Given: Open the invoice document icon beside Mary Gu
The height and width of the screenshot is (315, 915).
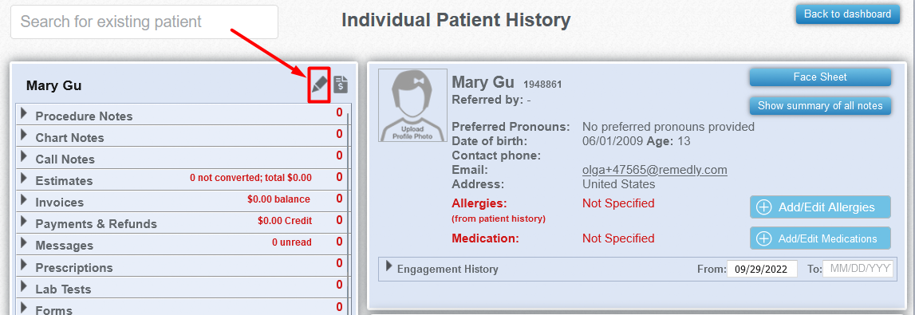Looking at the screenshot, I should (341, 85).
